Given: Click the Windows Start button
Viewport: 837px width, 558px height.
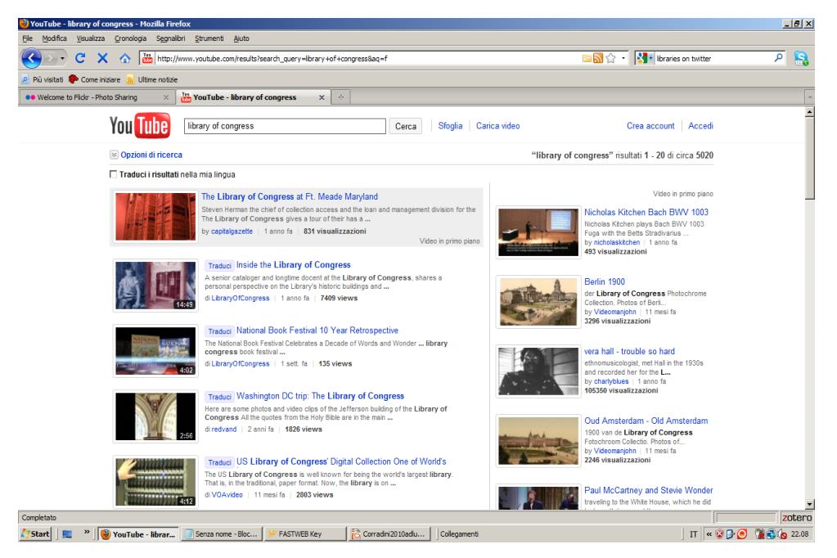Looking at the screenshot, I should [x=36, y=534].
